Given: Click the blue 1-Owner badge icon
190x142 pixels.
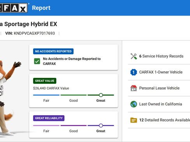Looking at the screenshot, I should 134,72.
